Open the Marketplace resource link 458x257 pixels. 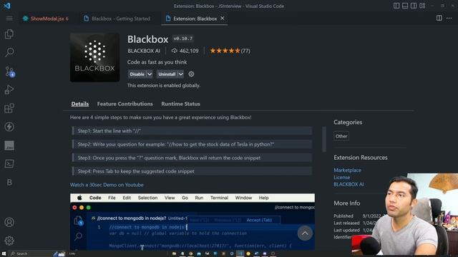(347, 170)
